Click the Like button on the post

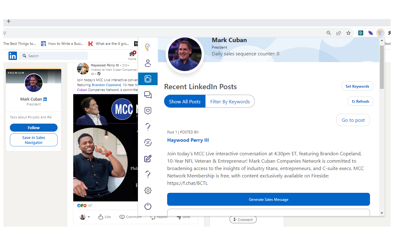pos(104,217)
